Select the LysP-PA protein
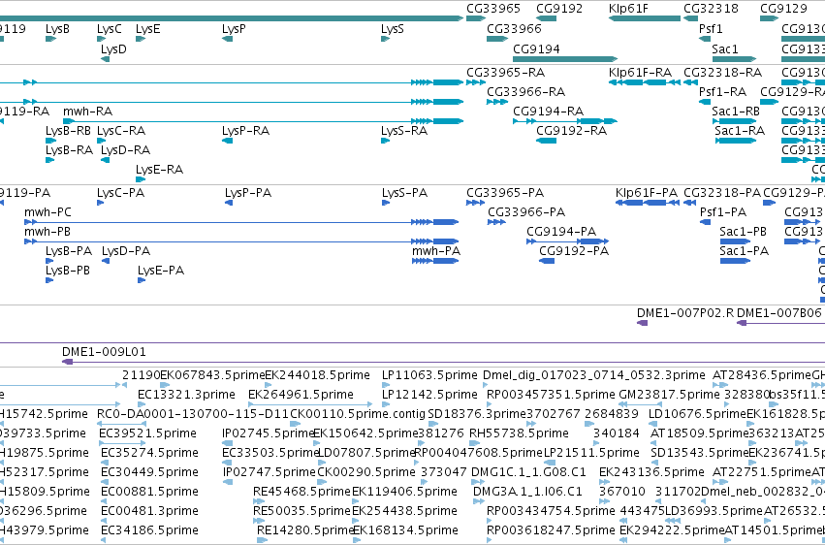 [x=229, y=203]
